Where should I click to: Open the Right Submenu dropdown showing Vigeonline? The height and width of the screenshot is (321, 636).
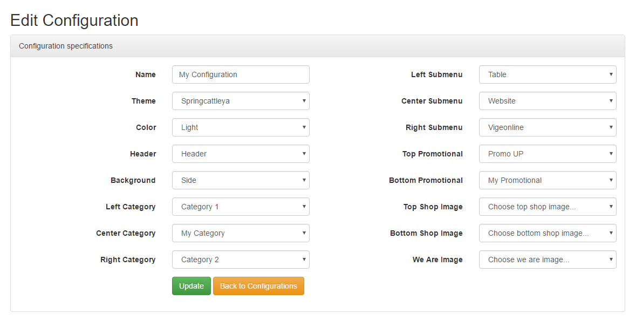pyautogui.click(x=548, y=127)
